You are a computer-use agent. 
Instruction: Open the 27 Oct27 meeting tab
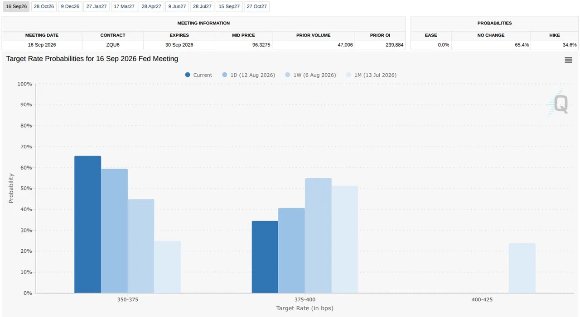[x=257, y=7]
